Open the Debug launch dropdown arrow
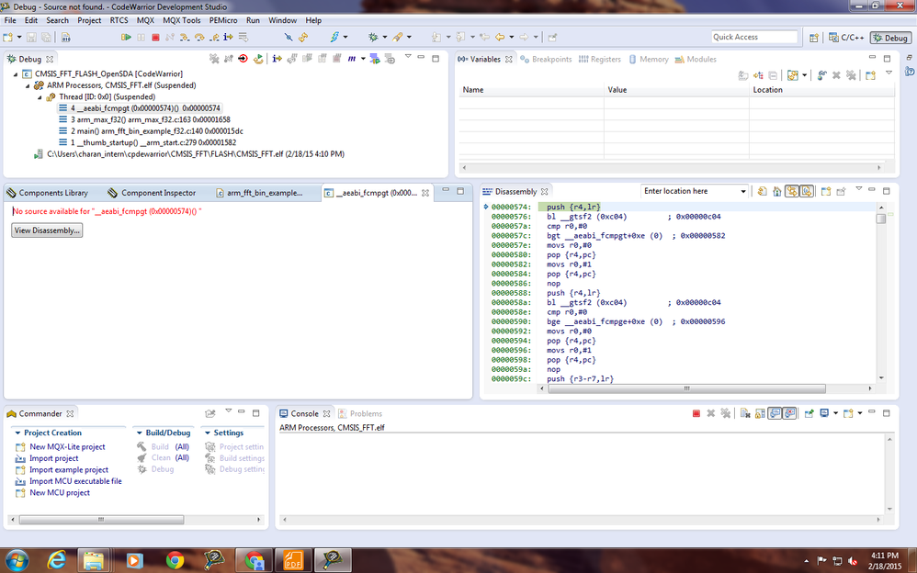 [384, 37]
